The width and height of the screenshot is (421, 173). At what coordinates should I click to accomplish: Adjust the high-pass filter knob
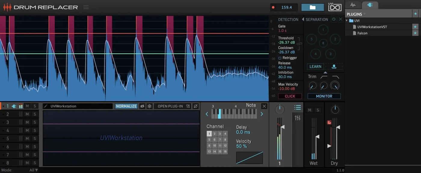(323, 86)
